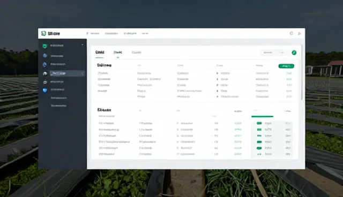Switch to the second content tab
The width and height of the screenshot is (343, 197).
point(118,52)
